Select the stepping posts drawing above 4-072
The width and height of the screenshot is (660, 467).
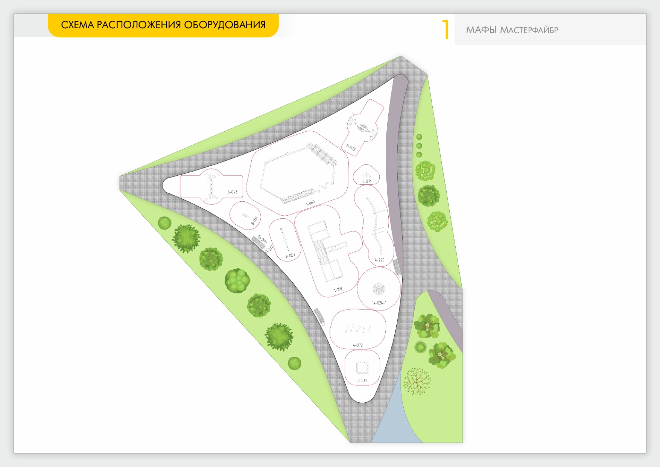[359, 329]
